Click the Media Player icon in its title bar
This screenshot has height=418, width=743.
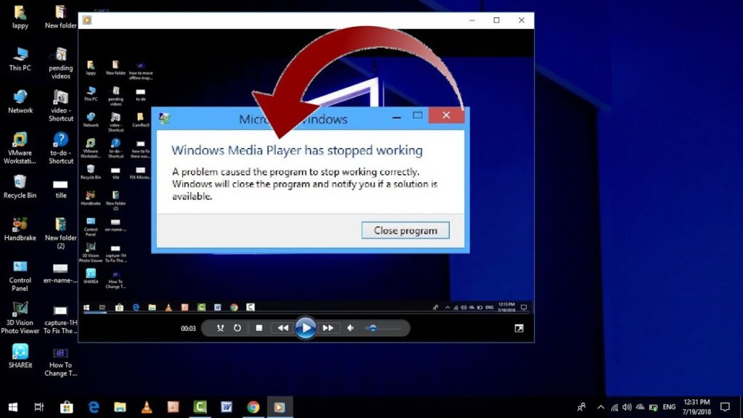(87, 20)
